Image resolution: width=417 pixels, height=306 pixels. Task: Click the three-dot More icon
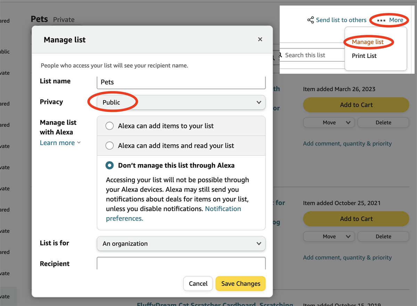point(381,20)
